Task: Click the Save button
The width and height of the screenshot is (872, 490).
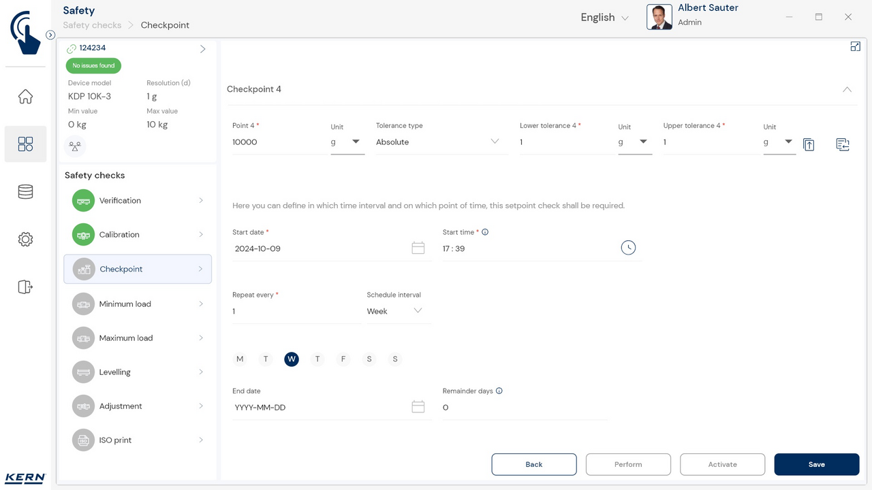Action: tap(816, 464)
